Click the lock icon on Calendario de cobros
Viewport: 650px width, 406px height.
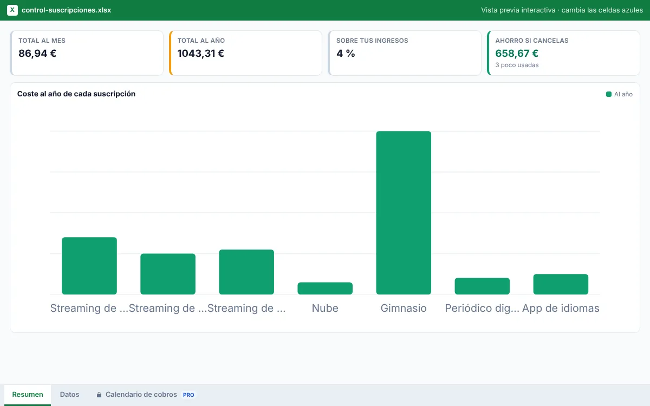coord(99,395)
